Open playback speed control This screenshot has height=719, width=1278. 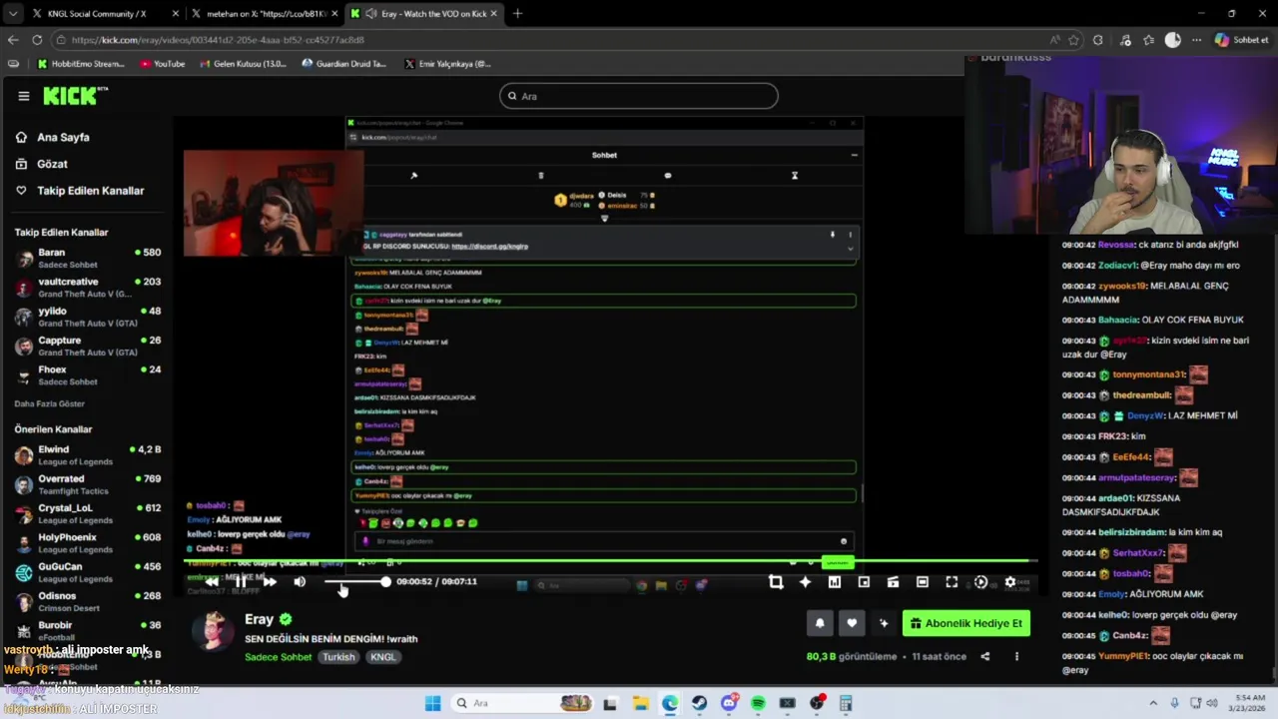coord(980,582)
